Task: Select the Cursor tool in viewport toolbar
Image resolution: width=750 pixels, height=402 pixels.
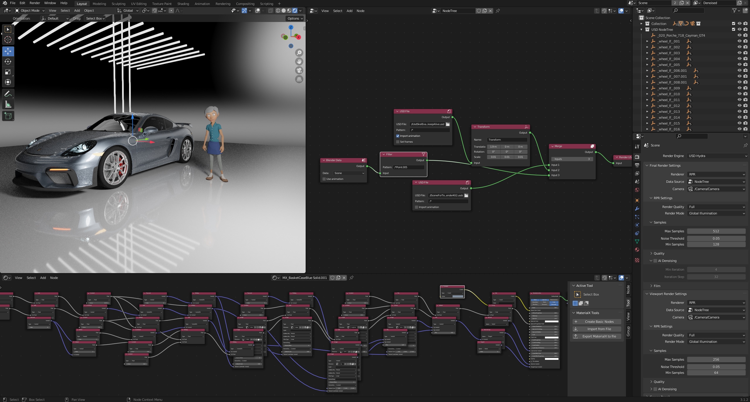Action: tap(8, 40)
